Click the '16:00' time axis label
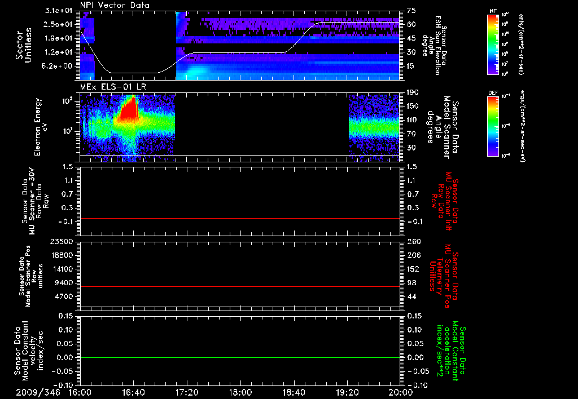Viewport: 578px width, 399px height. point(80,393)
